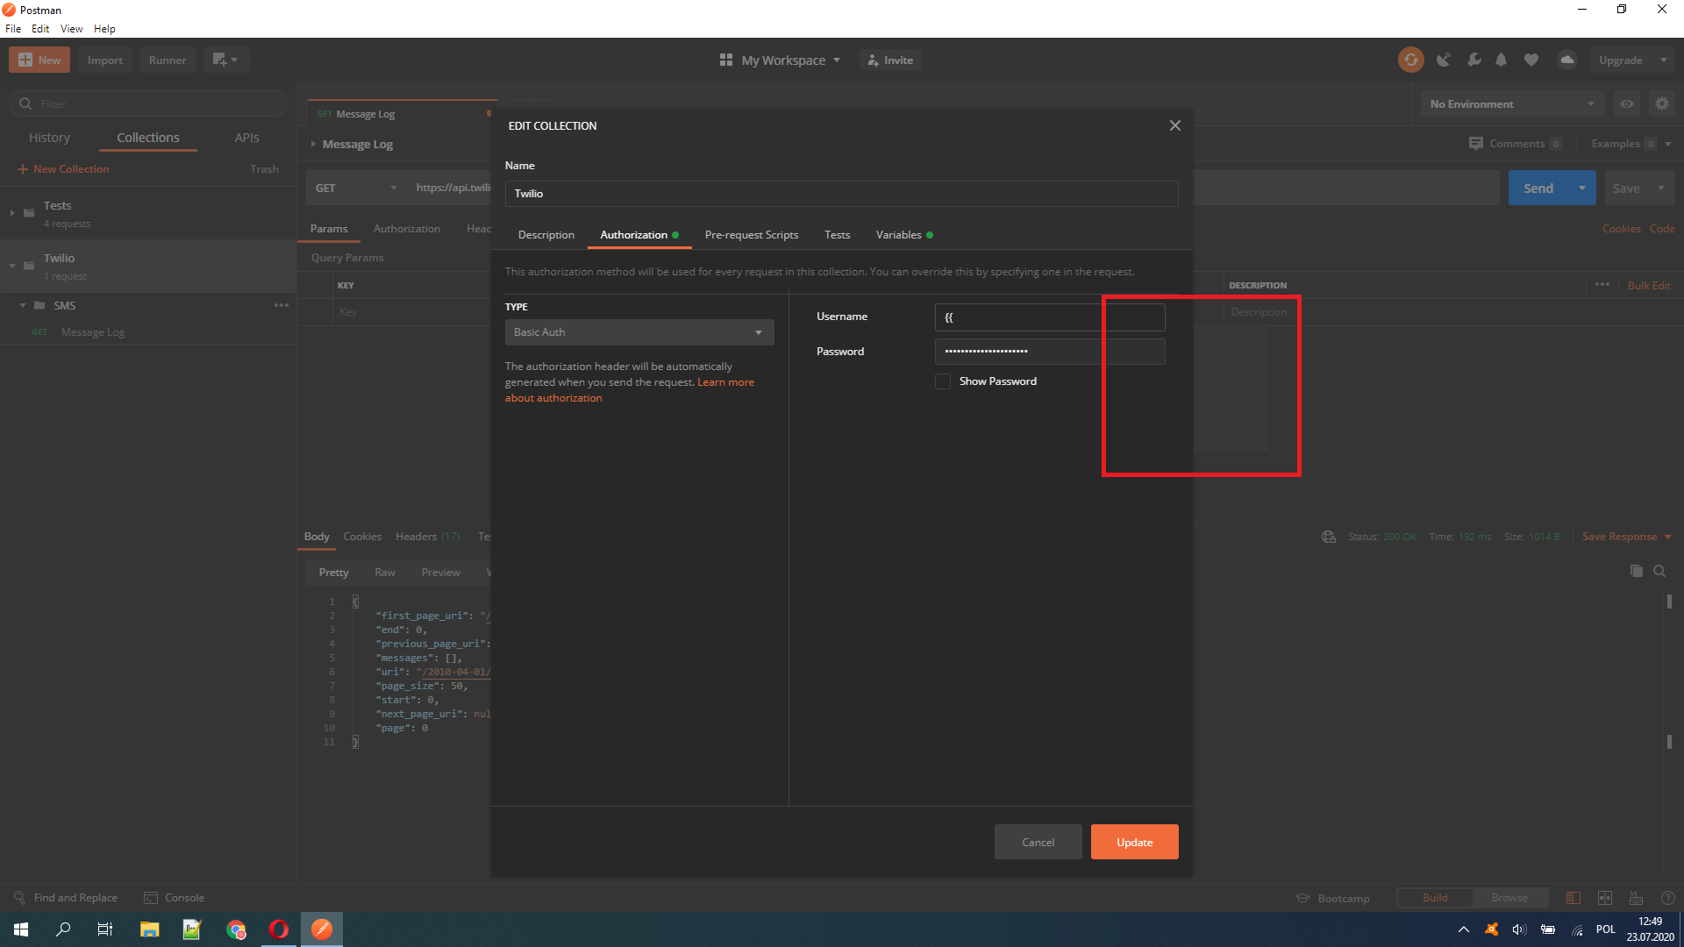Switch to the Pre-request Scripts tab
The image size is (1684, 947).
[x=751, y=234]
